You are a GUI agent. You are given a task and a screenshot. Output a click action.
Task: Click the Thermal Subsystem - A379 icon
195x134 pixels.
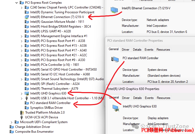(x=27, y=89)
